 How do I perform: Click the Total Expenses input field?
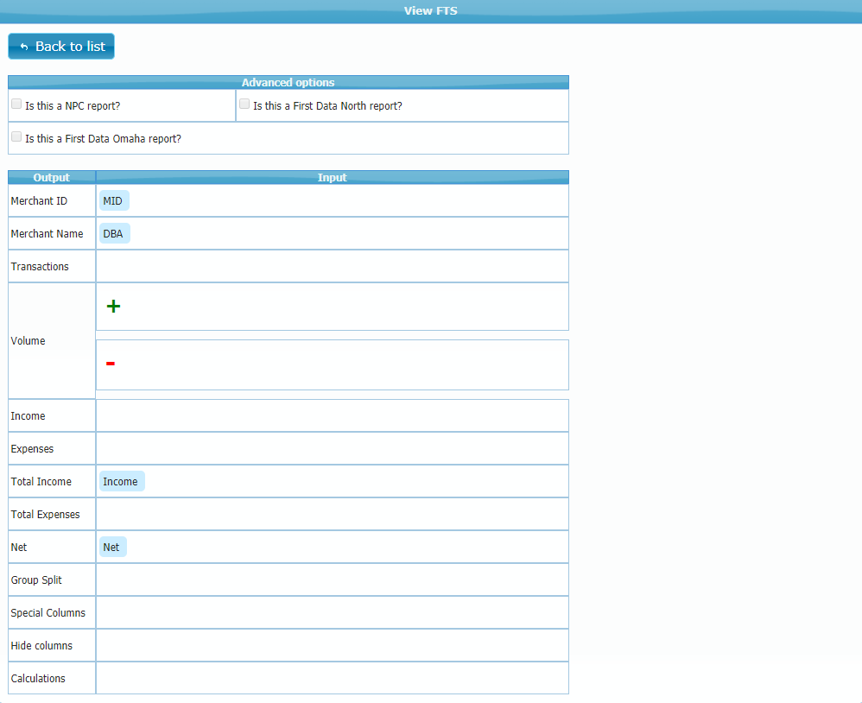click(x=332, y=515)
